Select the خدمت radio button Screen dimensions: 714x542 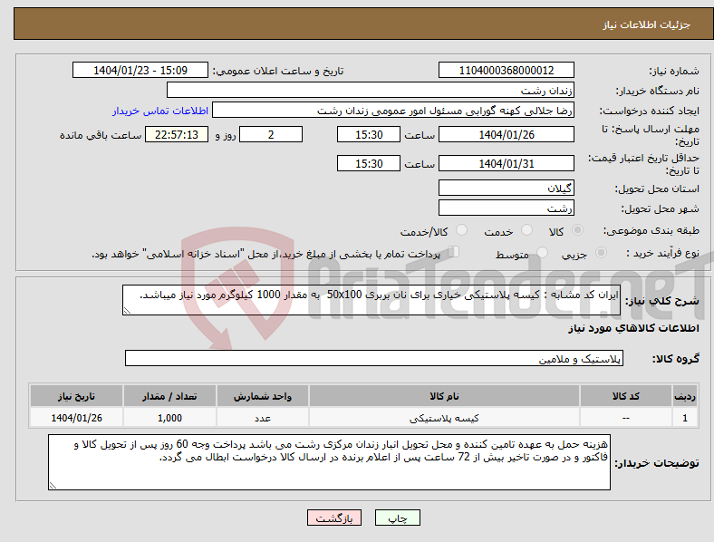[x=526, y=230]
